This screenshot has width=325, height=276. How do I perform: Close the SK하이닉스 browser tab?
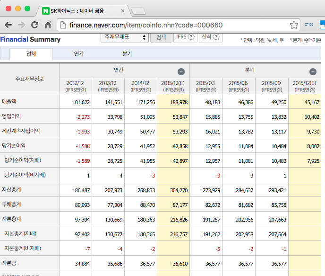point(123,11)
